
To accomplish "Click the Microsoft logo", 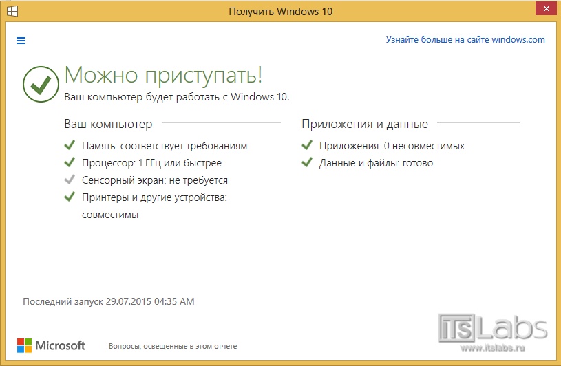I will tap(51, 345).
